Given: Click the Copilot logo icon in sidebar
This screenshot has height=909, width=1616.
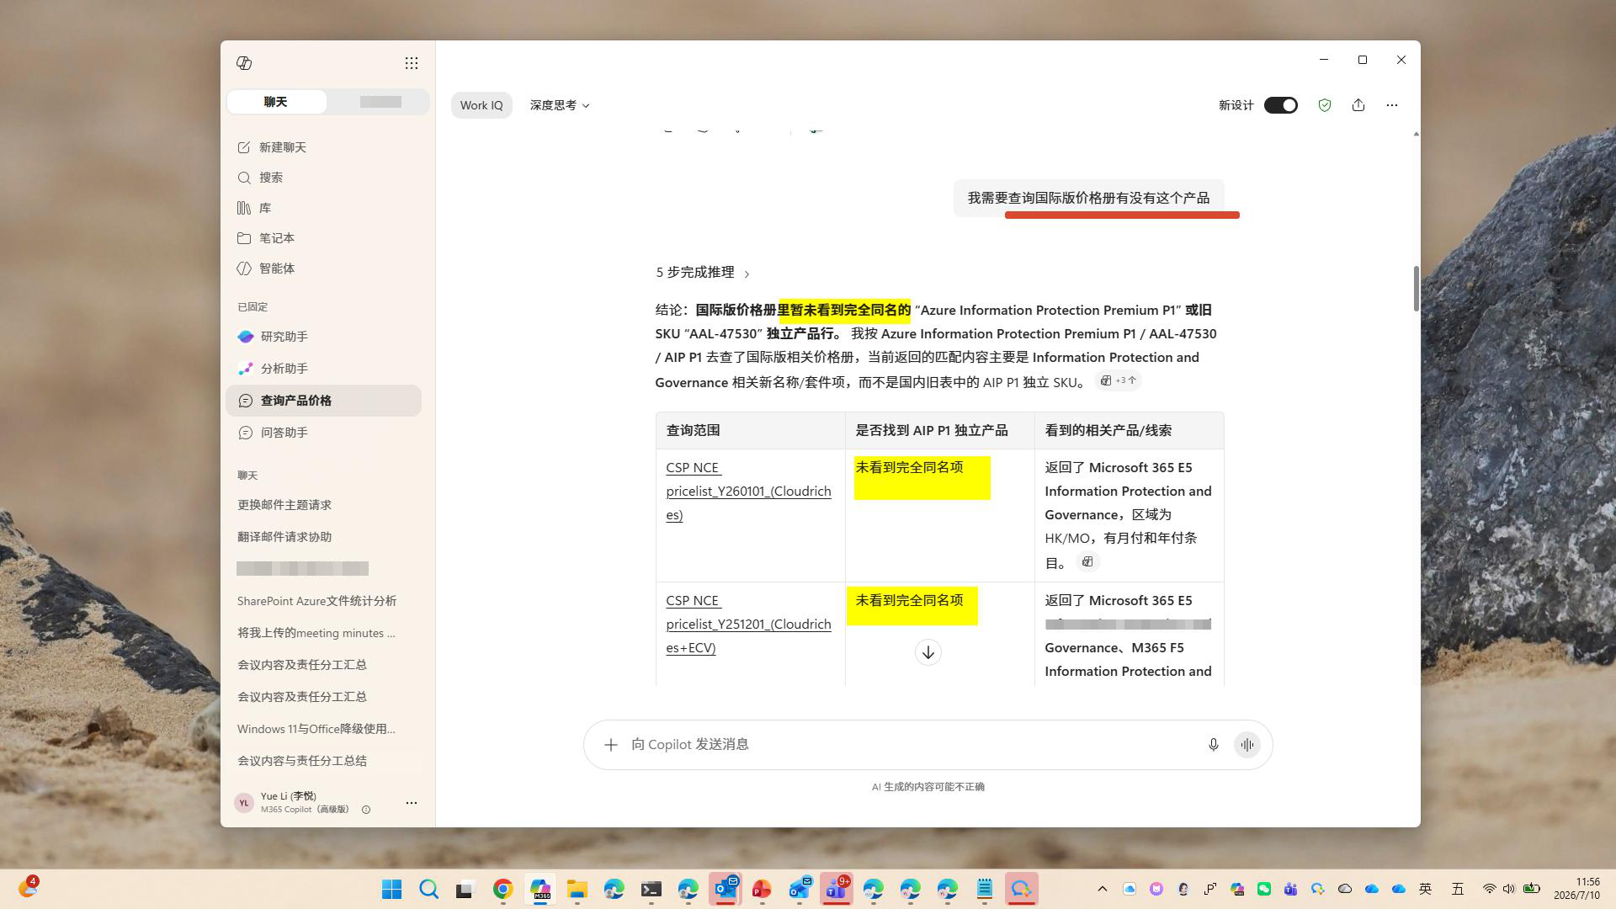Looking at the screenshot, I should pos(244,63).
